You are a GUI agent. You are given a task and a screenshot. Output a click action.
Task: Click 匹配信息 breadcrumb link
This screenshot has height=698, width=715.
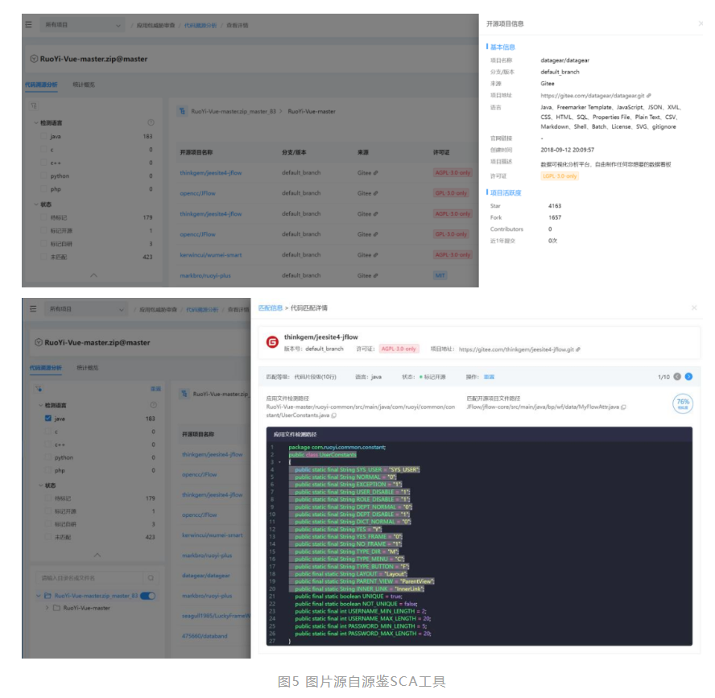click(271, 308)
